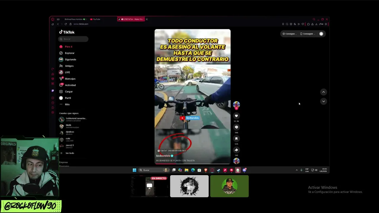Expand Ver todo followed accounts
This screenshot has width=379, height=213.
[67, 153]
